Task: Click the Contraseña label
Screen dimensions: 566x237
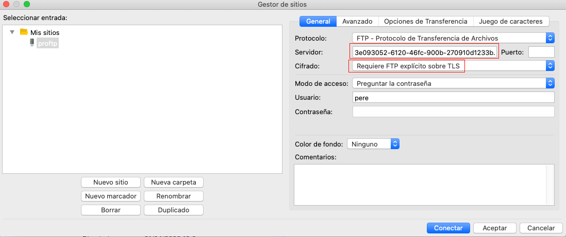Action: click(x=314, y=112)
